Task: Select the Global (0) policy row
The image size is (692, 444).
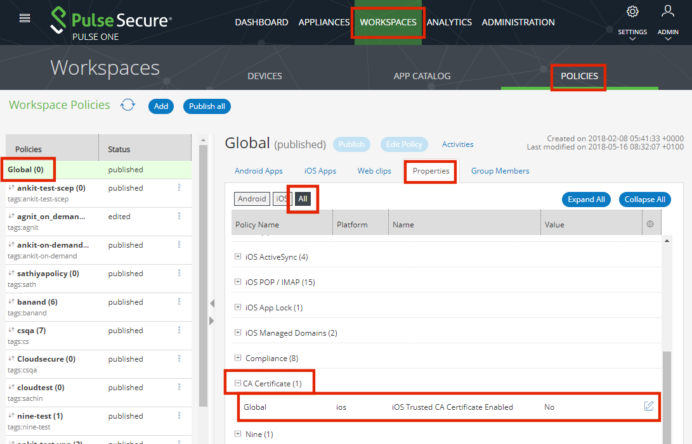Action: click(98, 170)
